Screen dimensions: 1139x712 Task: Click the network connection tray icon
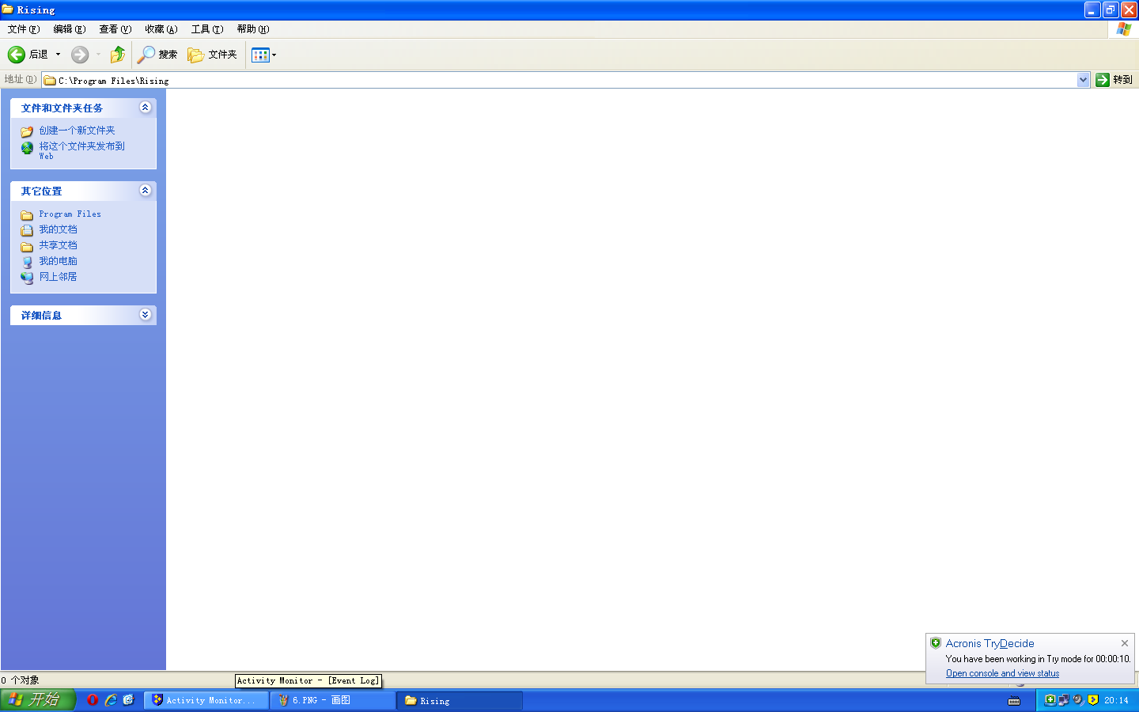(x=1064, y=700)
